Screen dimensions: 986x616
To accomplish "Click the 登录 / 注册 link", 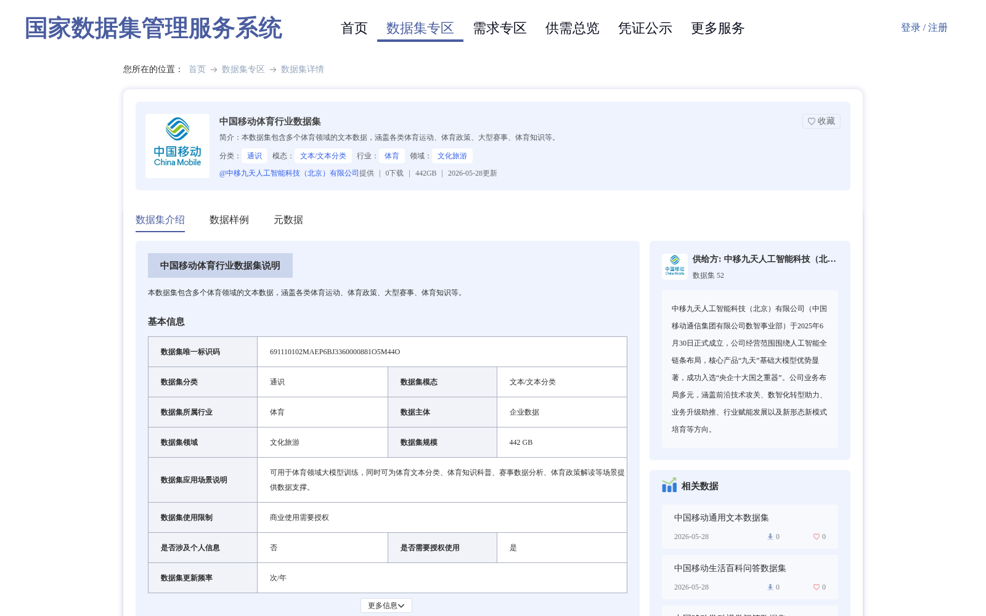I will (x=924, y=28).
